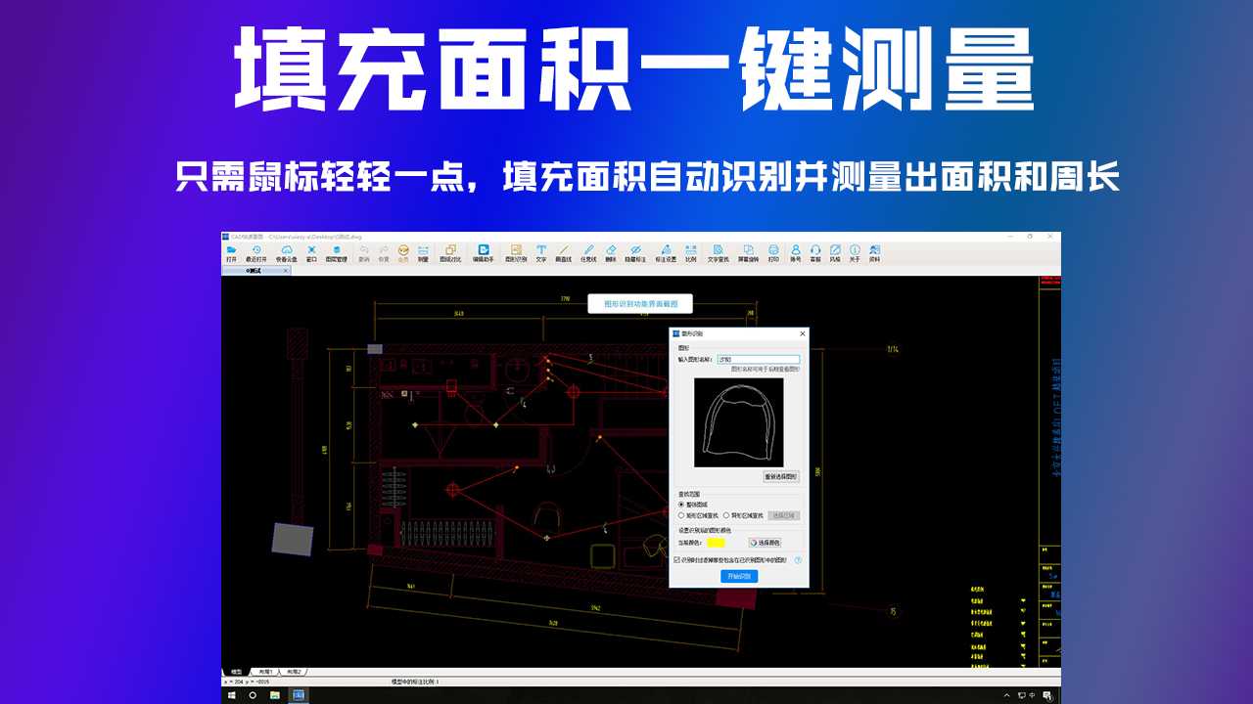Activate the 画直线 line drawing tool
1253x704 pixels.
point(563,254)
